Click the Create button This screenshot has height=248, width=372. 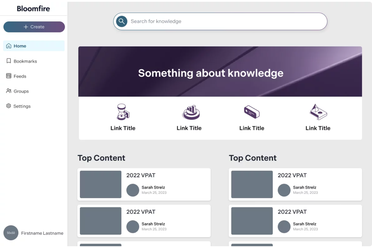tap(34, 27)
